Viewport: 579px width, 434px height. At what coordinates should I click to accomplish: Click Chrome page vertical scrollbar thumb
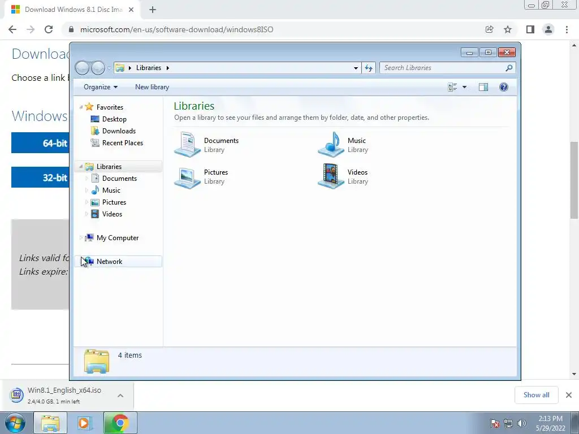[x=574, y=180]
